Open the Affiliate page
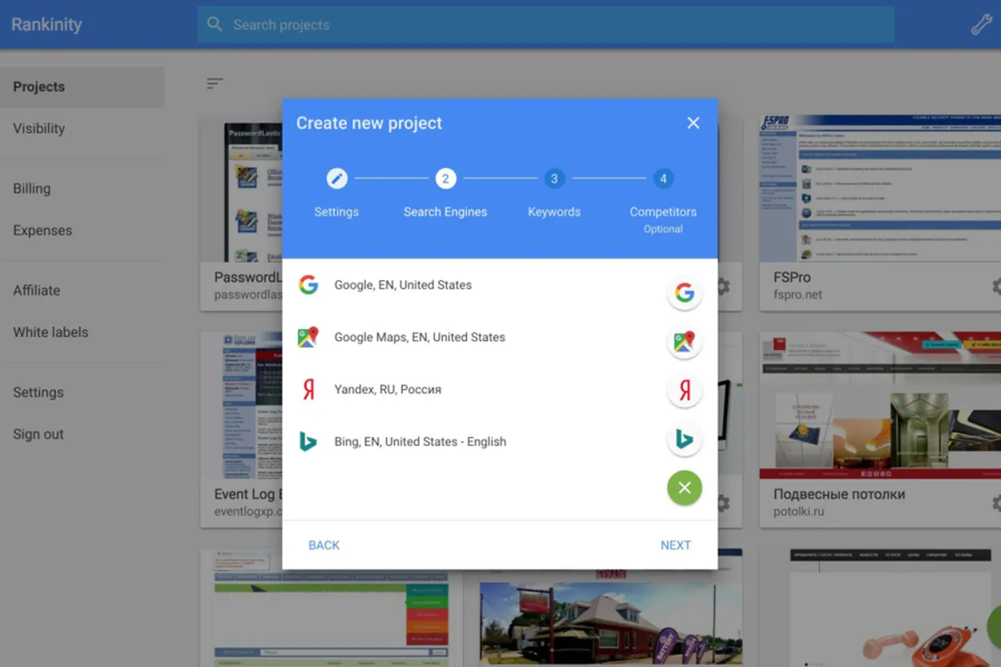This screenshot has height=667, width=1001. click(x=82, y=290)
